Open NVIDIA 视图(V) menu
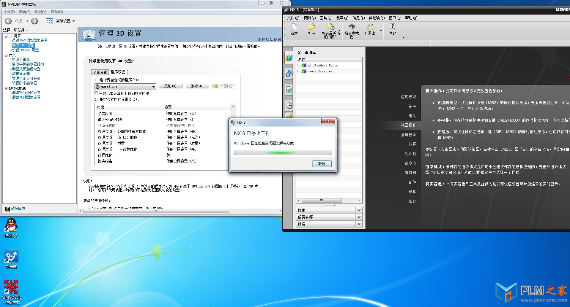The image size is (570, 307). click(x=40, y=12)
